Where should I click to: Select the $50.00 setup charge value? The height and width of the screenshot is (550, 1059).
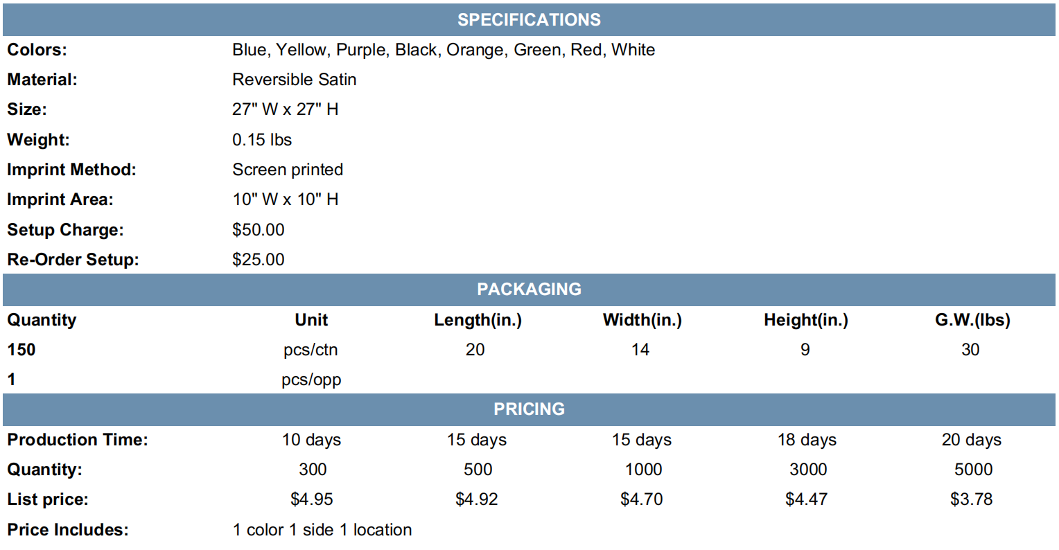coord(259,229)
